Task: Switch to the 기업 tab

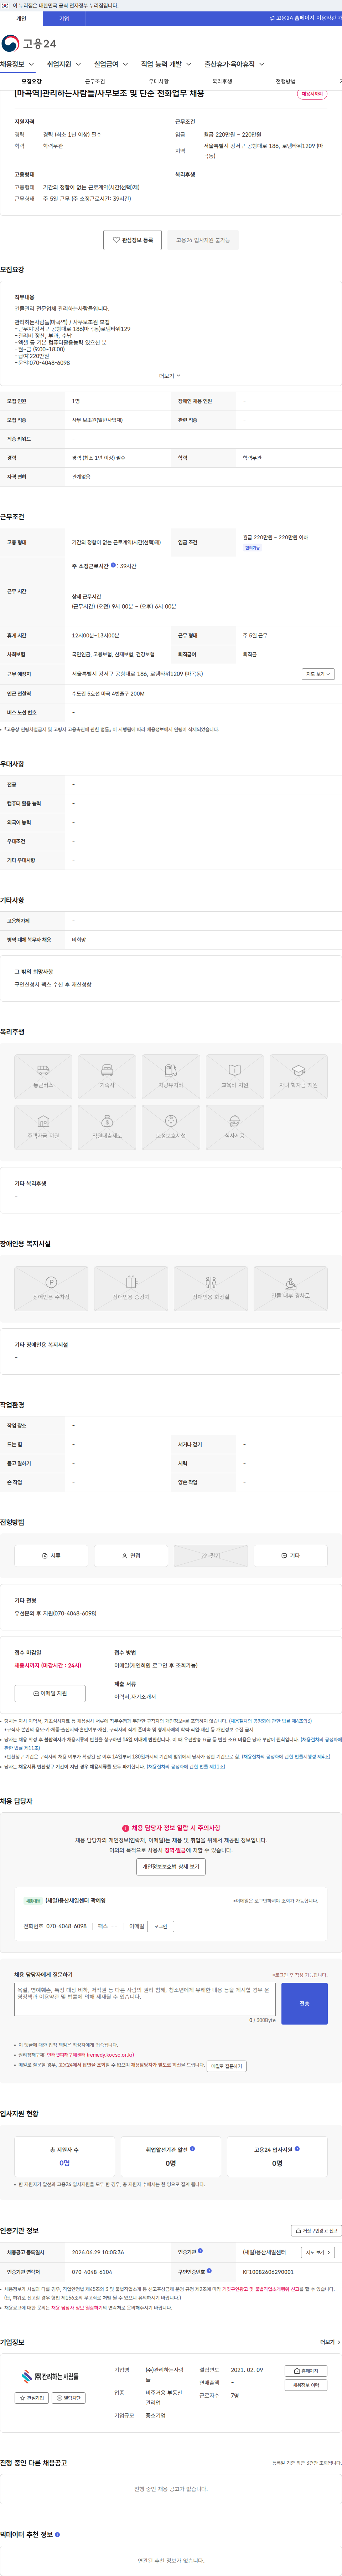Action: pyautogui.click(x=64, y=18)
